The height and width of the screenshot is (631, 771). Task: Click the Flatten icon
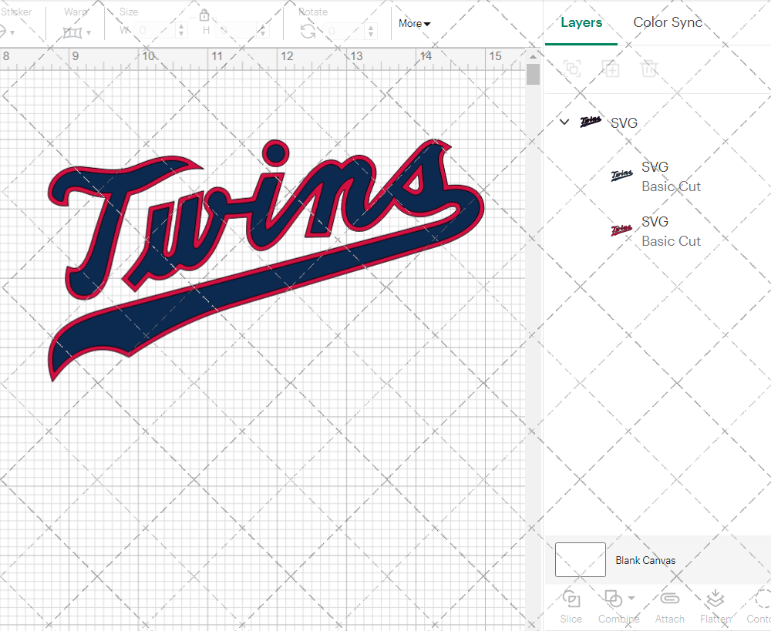coord(715,599)
